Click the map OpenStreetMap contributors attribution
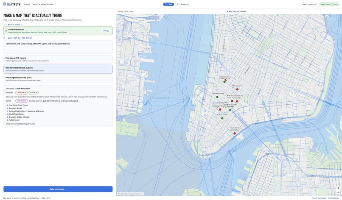The width and height of the screenshot is (342, 200). (130, 194)
